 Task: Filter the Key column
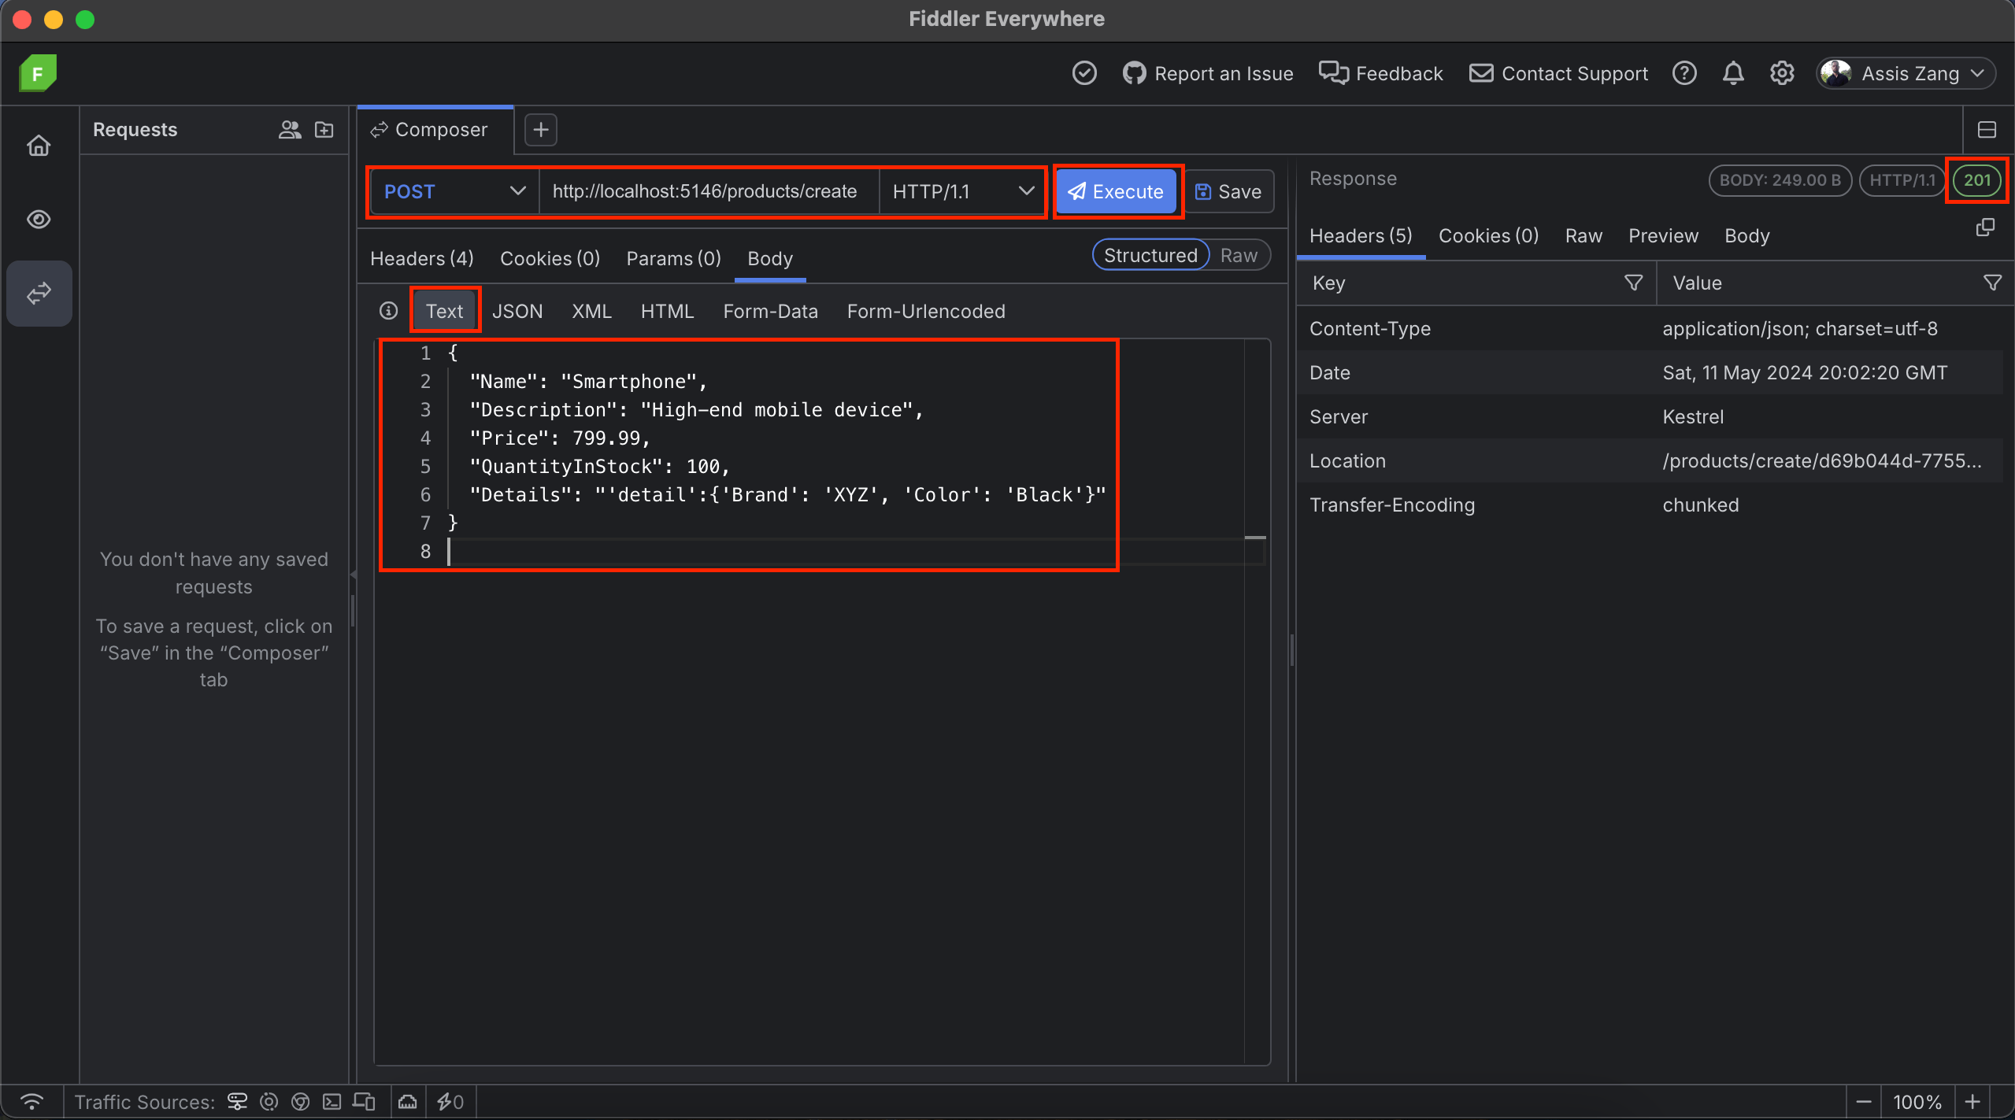[1633, 283]
